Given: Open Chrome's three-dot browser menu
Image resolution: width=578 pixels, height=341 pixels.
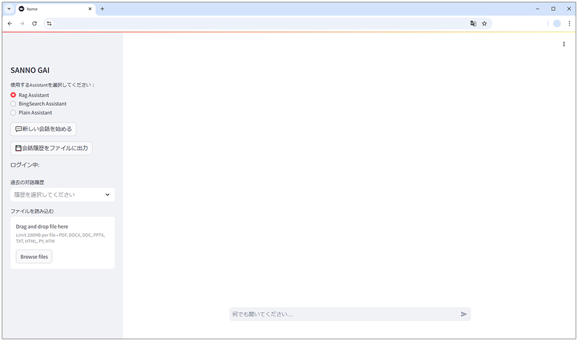Looking at the screenshot, I should point(569,24).
